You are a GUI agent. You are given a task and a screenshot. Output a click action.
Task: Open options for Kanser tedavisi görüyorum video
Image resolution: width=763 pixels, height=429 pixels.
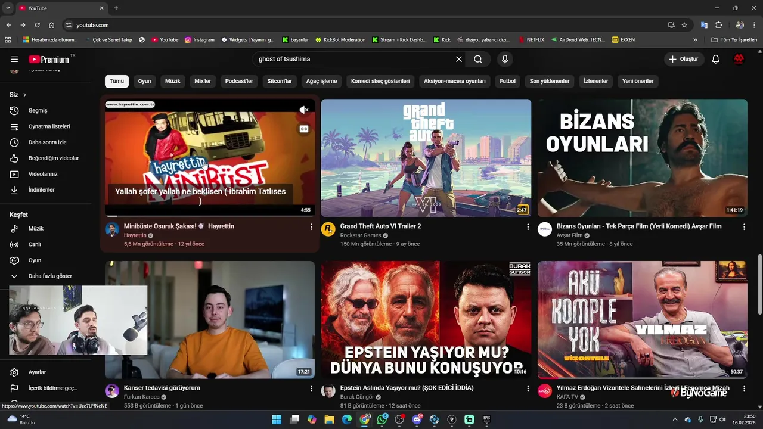click(x=311, y=388)
